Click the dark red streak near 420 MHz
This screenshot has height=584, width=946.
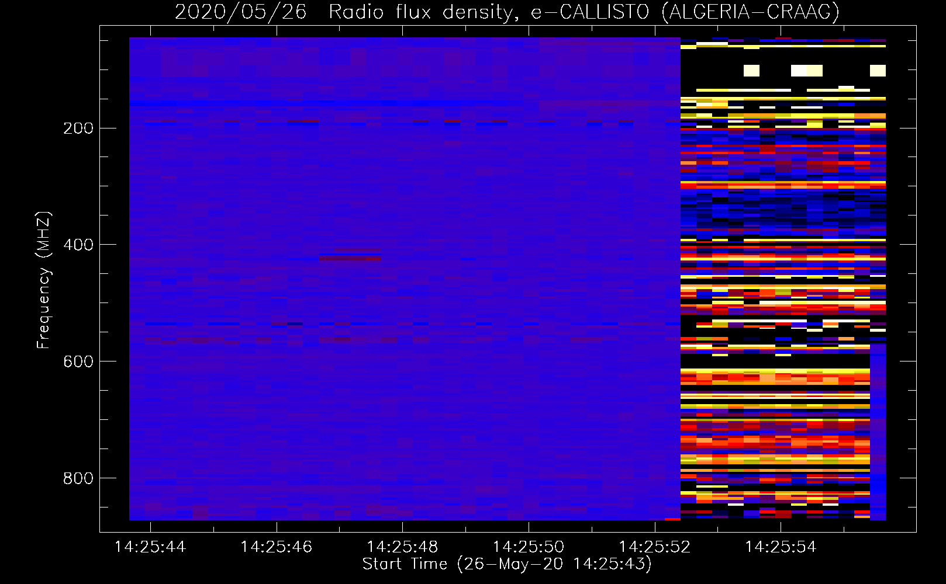350,258
